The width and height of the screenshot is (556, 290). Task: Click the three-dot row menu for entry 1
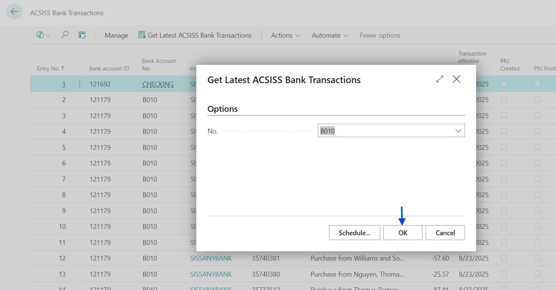(79, 84)
